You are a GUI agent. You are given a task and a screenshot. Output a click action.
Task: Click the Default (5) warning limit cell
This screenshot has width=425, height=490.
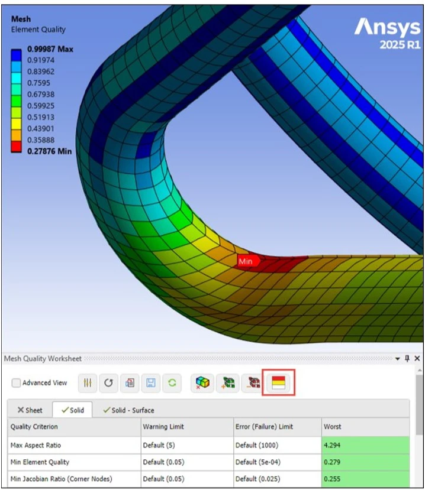[x=187, y=445]
